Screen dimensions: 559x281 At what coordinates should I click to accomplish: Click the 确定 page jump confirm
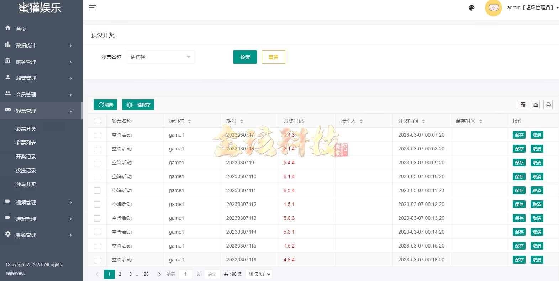(x=212, y=274)
